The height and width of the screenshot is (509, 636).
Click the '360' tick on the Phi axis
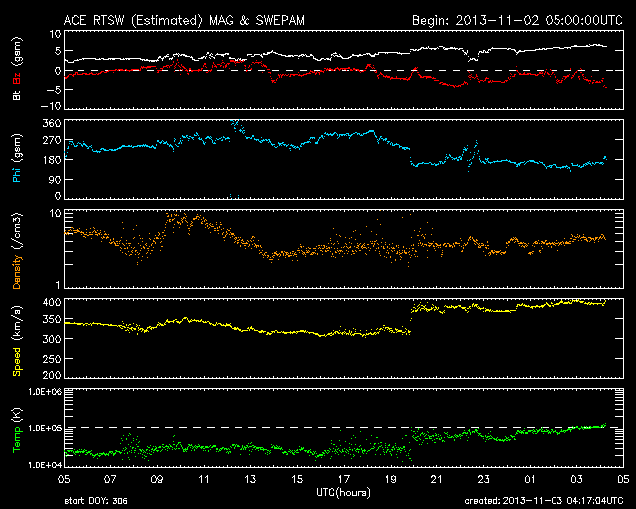(52, 123)
